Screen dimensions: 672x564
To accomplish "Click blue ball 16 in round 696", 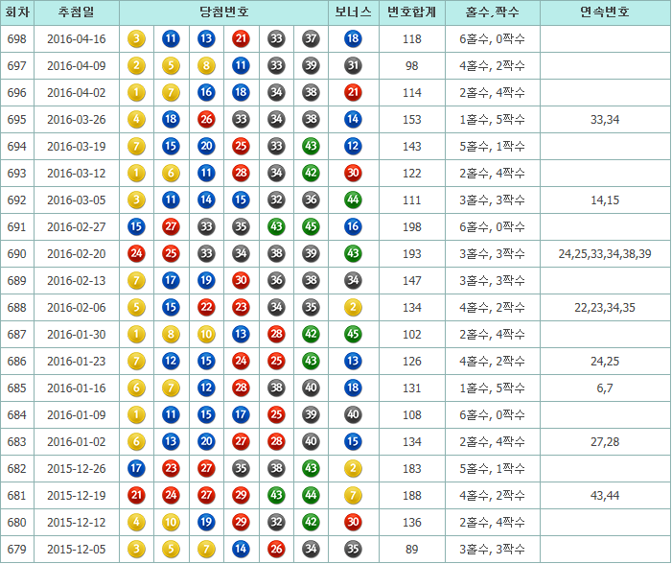I will (x=206, y=93).
